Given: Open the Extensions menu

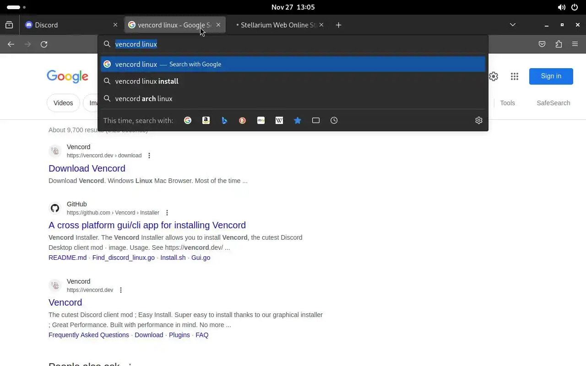Looking at the screenshot, I should point(559,44).
